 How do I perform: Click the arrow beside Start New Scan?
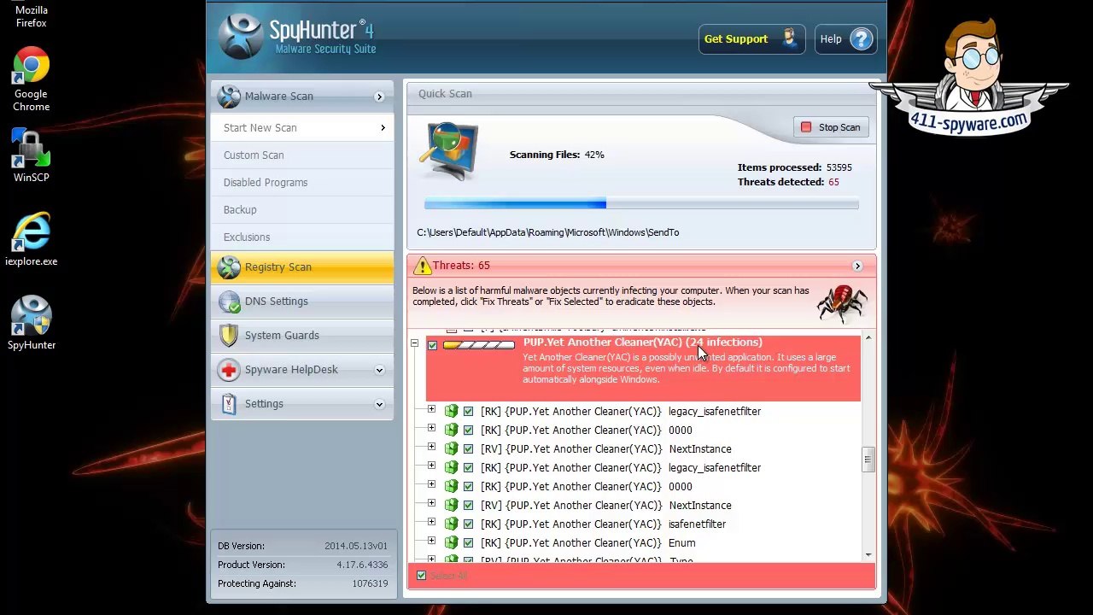pyautogui.click(x=383, y=128)
